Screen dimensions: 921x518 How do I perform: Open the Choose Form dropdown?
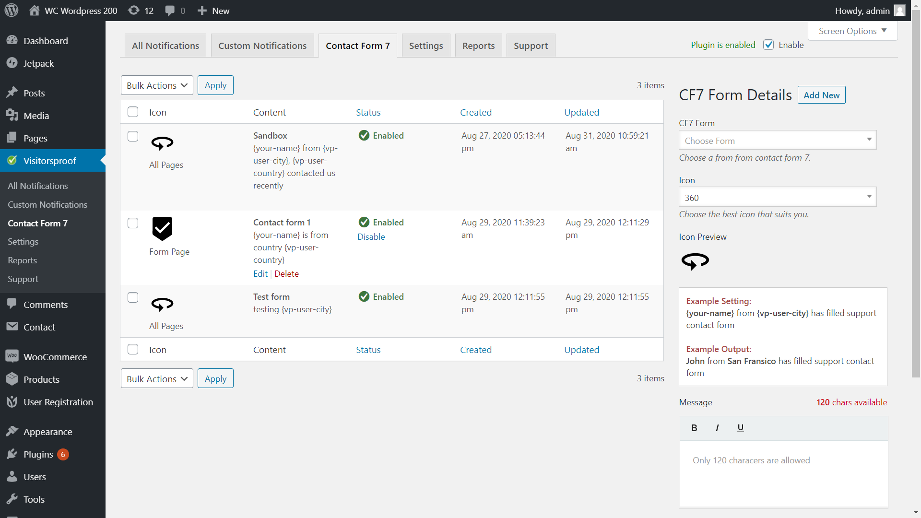pyautogui.click(x=778, y=140)
